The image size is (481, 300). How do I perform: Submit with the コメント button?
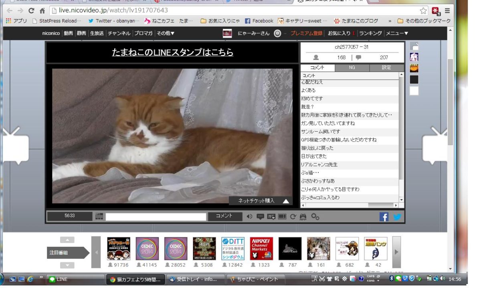pos(224,216)
